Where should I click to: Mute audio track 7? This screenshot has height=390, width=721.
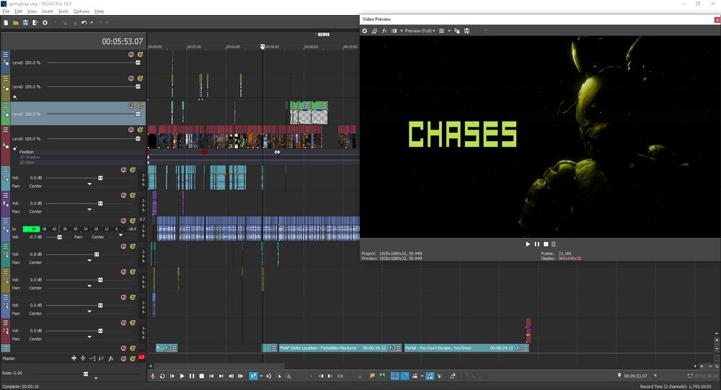click(124, 170)
